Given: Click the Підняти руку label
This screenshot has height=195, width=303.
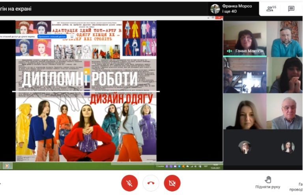Looking at the screenshot, I should [x=267, y=187].
